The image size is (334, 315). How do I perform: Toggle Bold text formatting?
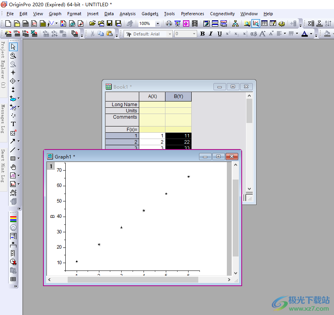(x=202, y=34)
